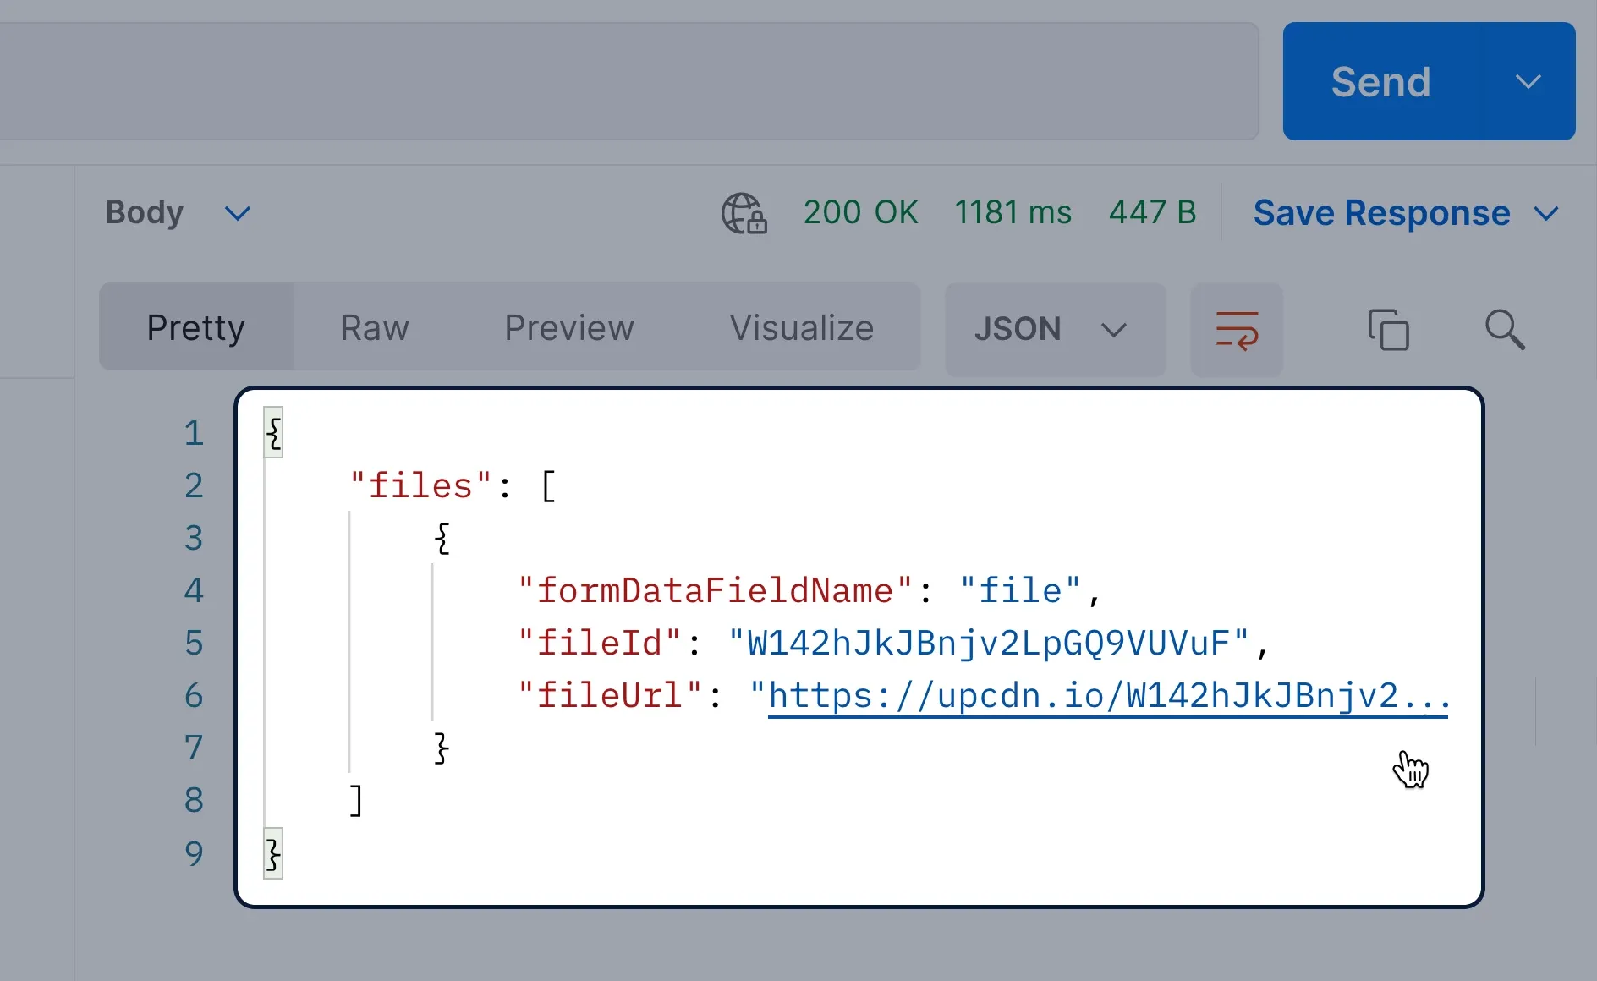Copy the response with the copy icon
Screen dimensions: 1597x981
tap(1389, 329)
